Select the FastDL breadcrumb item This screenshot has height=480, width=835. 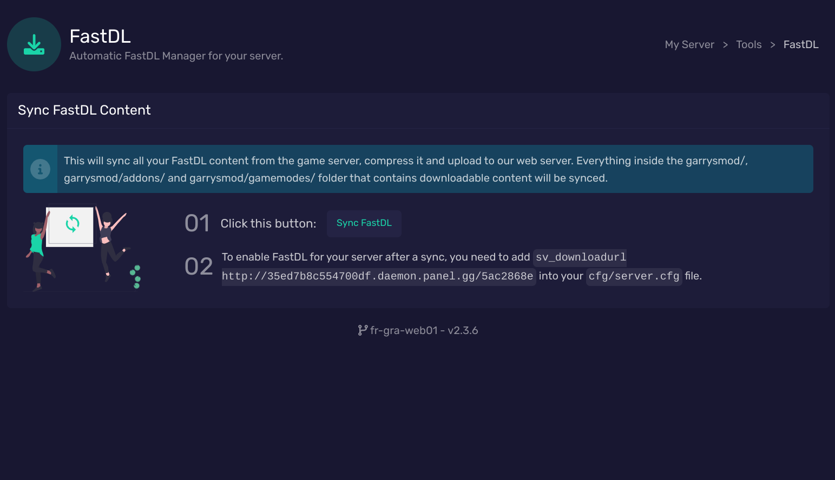pyautogui.click(x=801, y=45)
